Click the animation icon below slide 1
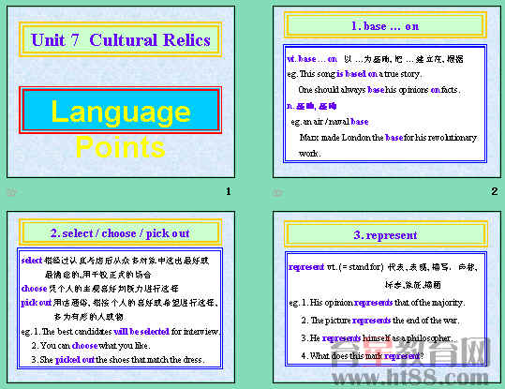The height and width of the screenshot is (389, 505). click(11, 192)
